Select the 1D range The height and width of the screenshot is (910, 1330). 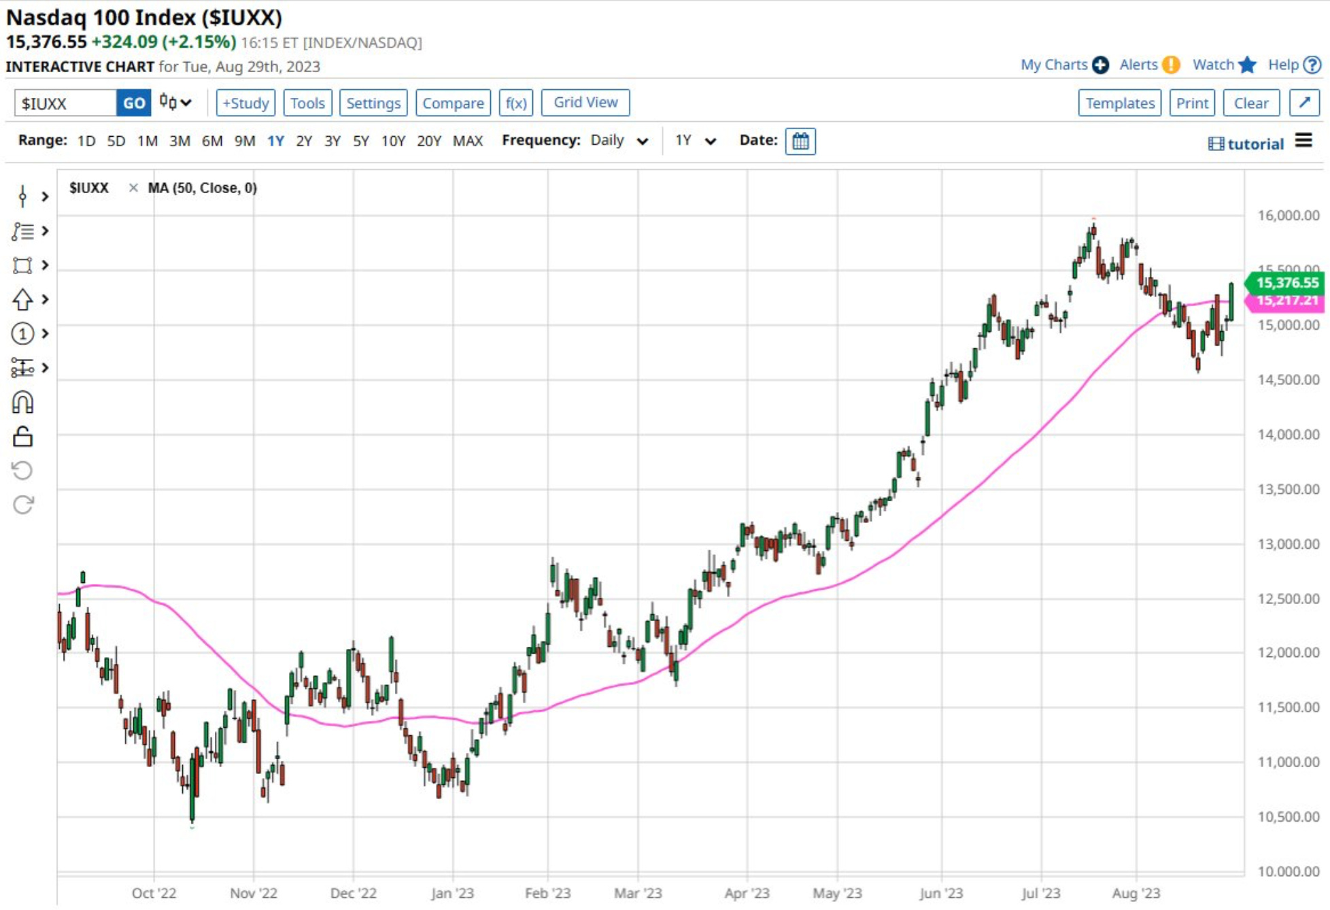(86, 141)
